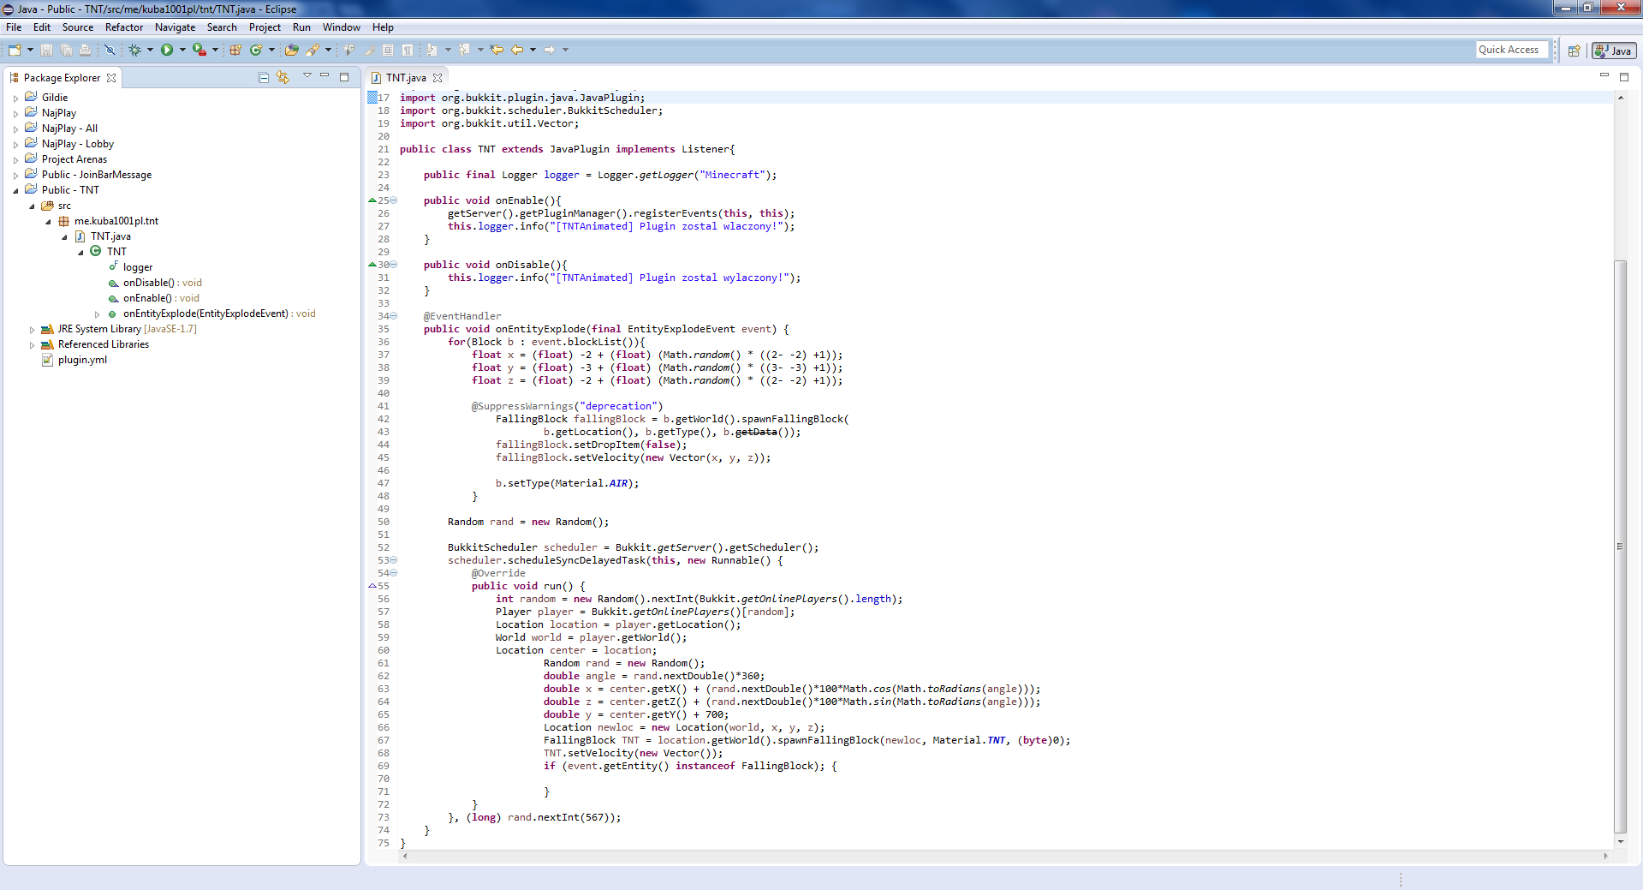Navigate Back with yellow left arrow
Image resolution: width=1643 pixels, height=890 pixels.
(517, 50)
